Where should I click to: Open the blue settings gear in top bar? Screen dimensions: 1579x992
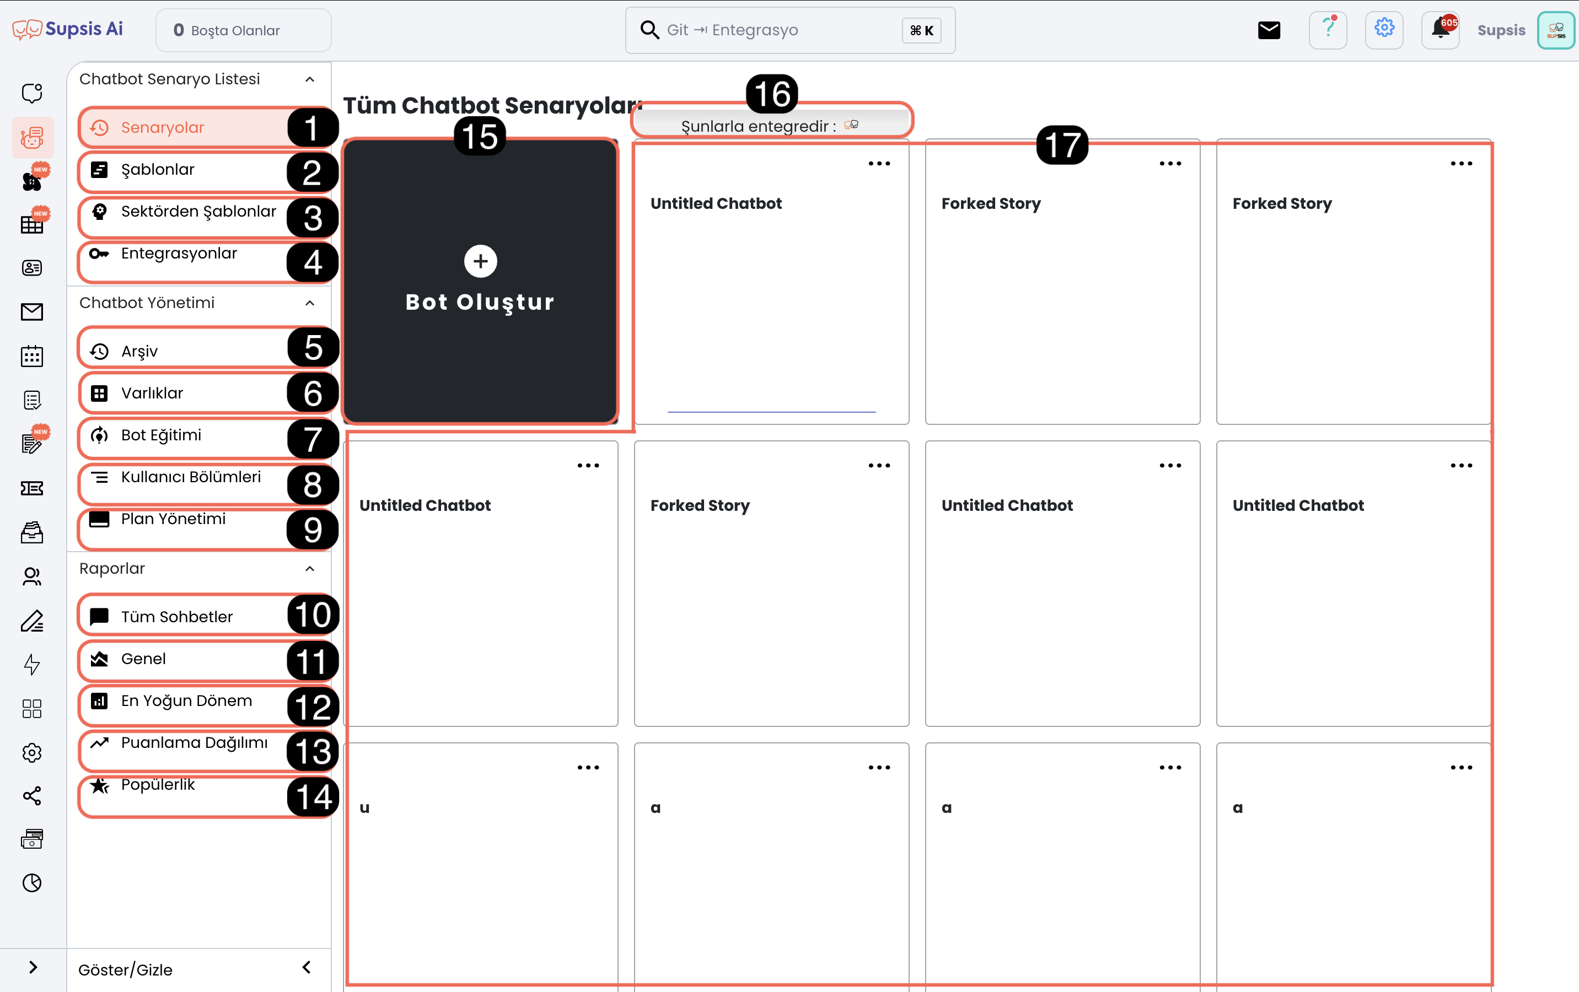click(1384, 30)
